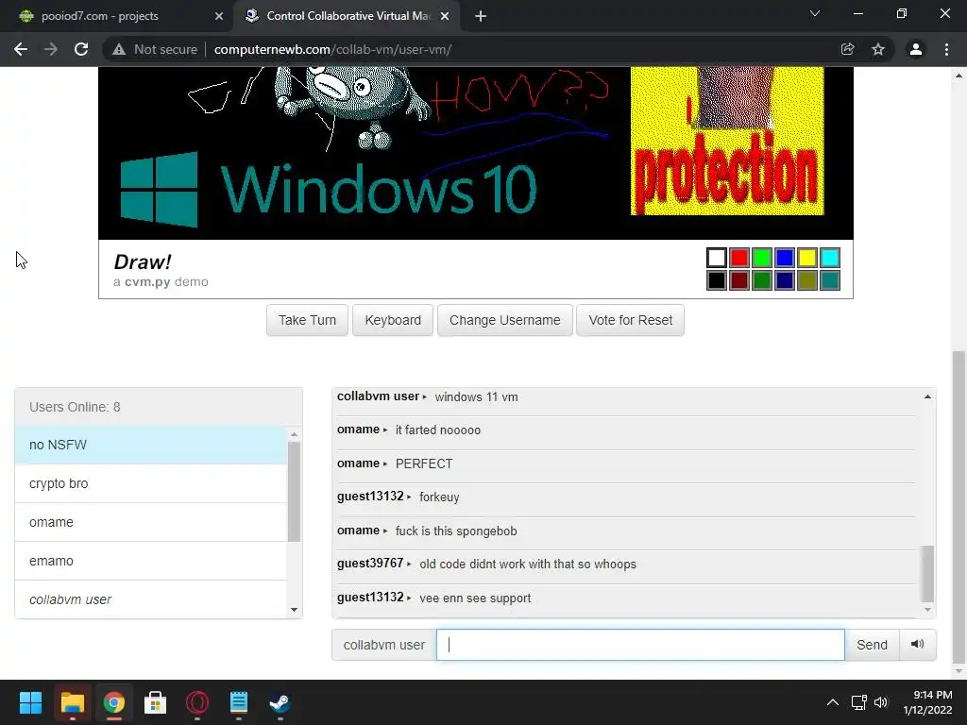
Task: Click chat scrollbar down arrow
Action: pyautogui.click(x=927, y=610)
